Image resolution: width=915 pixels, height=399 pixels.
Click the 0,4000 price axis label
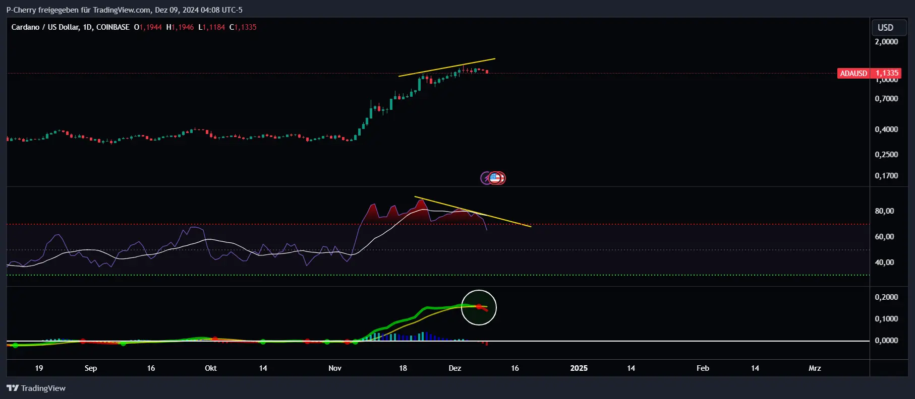[x=886, y=129]
